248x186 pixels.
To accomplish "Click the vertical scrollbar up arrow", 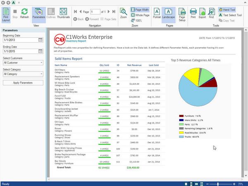I will tap(246, 30).
